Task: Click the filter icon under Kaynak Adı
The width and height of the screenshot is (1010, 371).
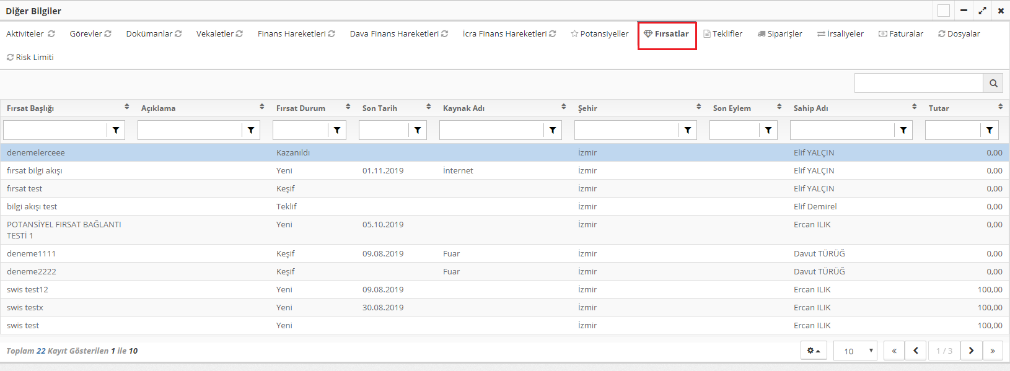Action: point(553,130)
